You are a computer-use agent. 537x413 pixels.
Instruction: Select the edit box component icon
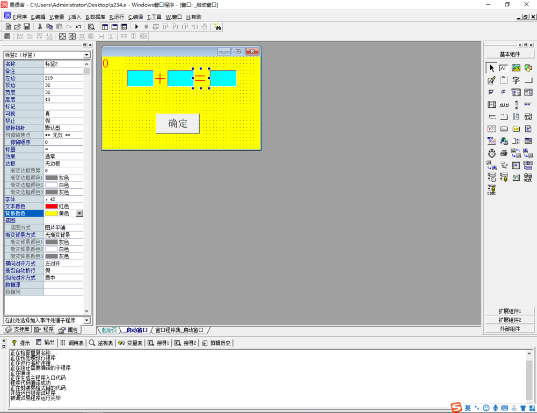[503, 68]
